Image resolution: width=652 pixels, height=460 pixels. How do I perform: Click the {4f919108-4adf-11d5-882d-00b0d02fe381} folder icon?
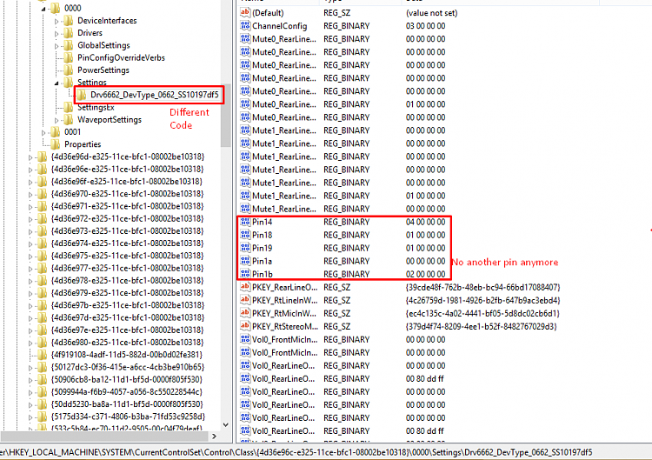pyautogui.click(x=42, y=355)
